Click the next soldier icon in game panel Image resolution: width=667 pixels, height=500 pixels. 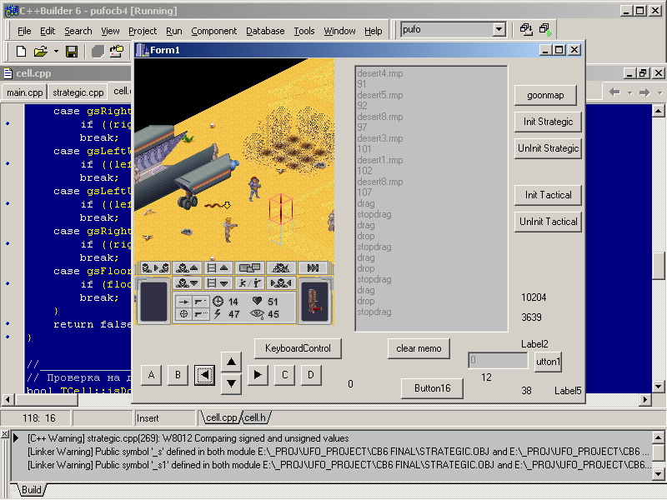[155, 267]
